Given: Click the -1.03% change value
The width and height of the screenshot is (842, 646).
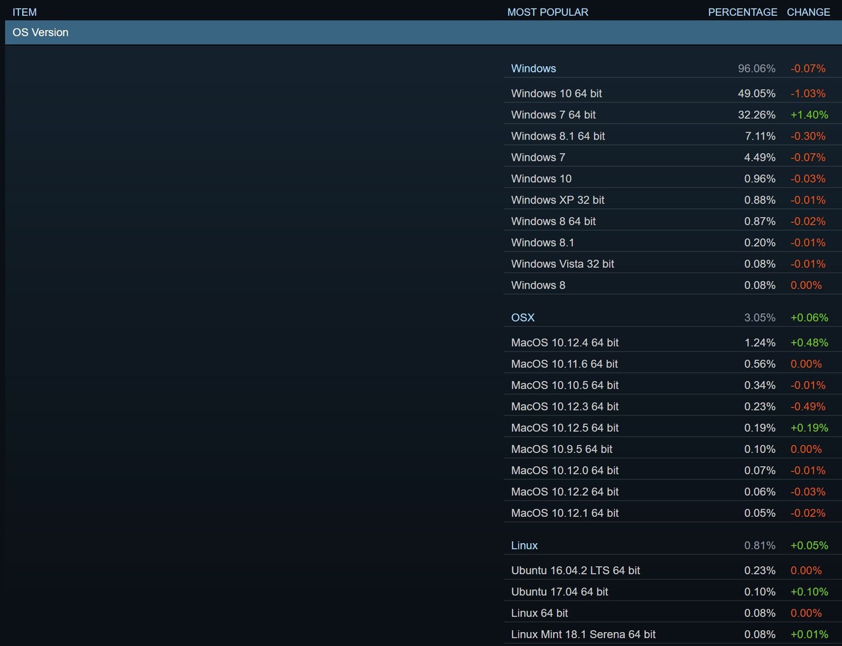Looking at the screenshot, I should point(808,94).
